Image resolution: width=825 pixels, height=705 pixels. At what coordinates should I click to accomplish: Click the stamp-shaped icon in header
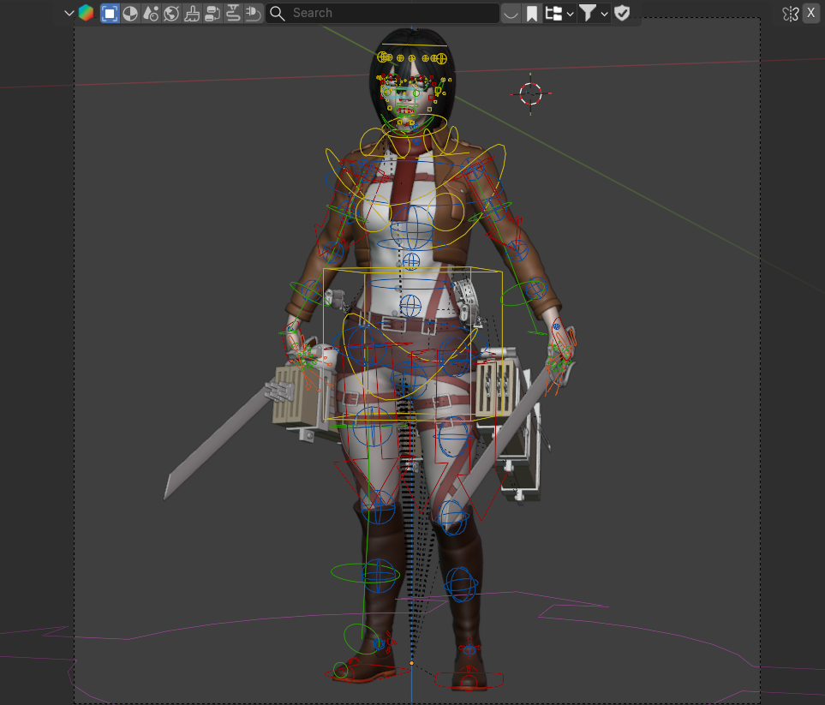(233, 13)
